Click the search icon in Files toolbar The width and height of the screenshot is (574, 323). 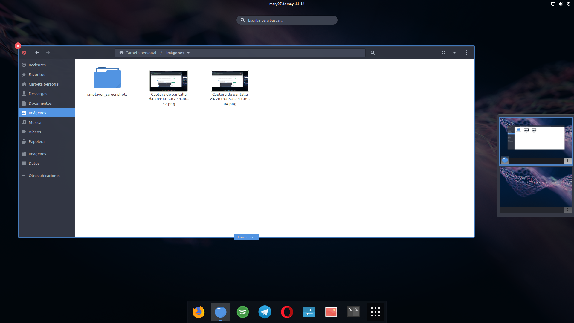[x=373, y=53]
